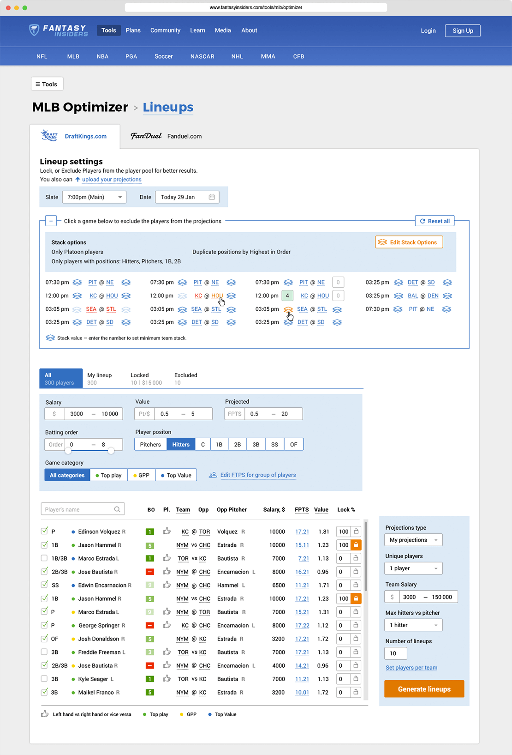
Task: Click lock icon on Kyle Seager row
Action: (356, 679)
